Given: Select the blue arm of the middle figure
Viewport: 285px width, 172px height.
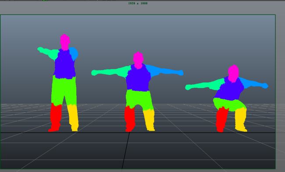Looking at the screenshot, I should click(x=164, y=71).
